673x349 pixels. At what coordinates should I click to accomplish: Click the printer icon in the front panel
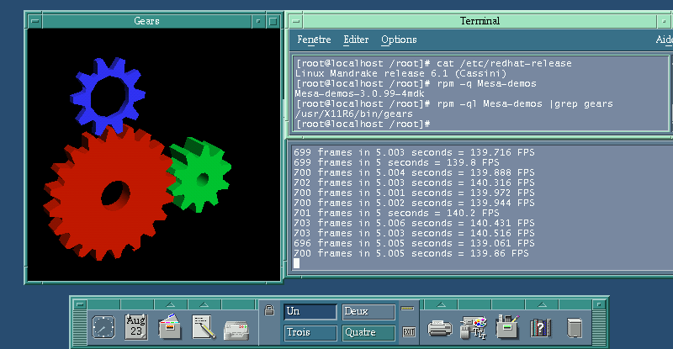(440, 328)
